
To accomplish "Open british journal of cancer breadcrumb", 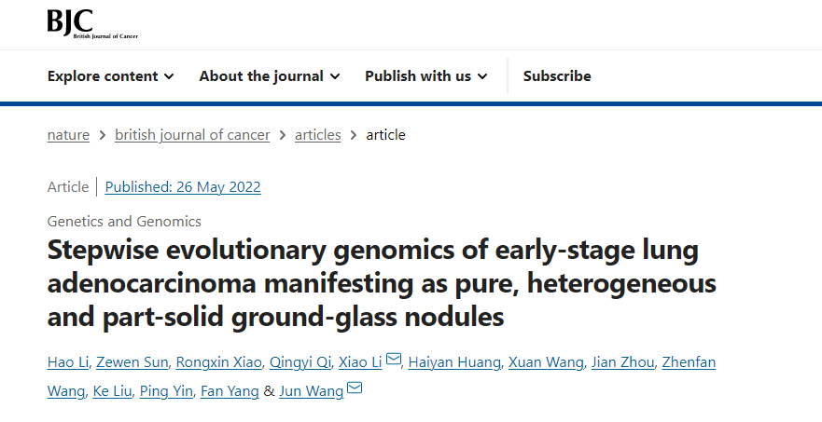I will pos(192,135).
